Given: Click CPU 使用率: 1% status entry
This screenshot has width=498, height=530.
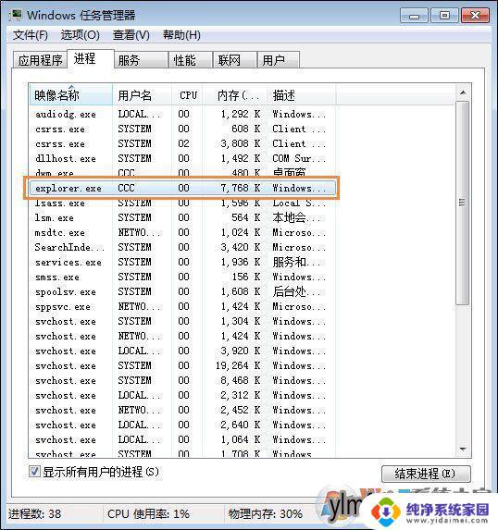Looking at the screenshot, I should [x=148, y=514].
